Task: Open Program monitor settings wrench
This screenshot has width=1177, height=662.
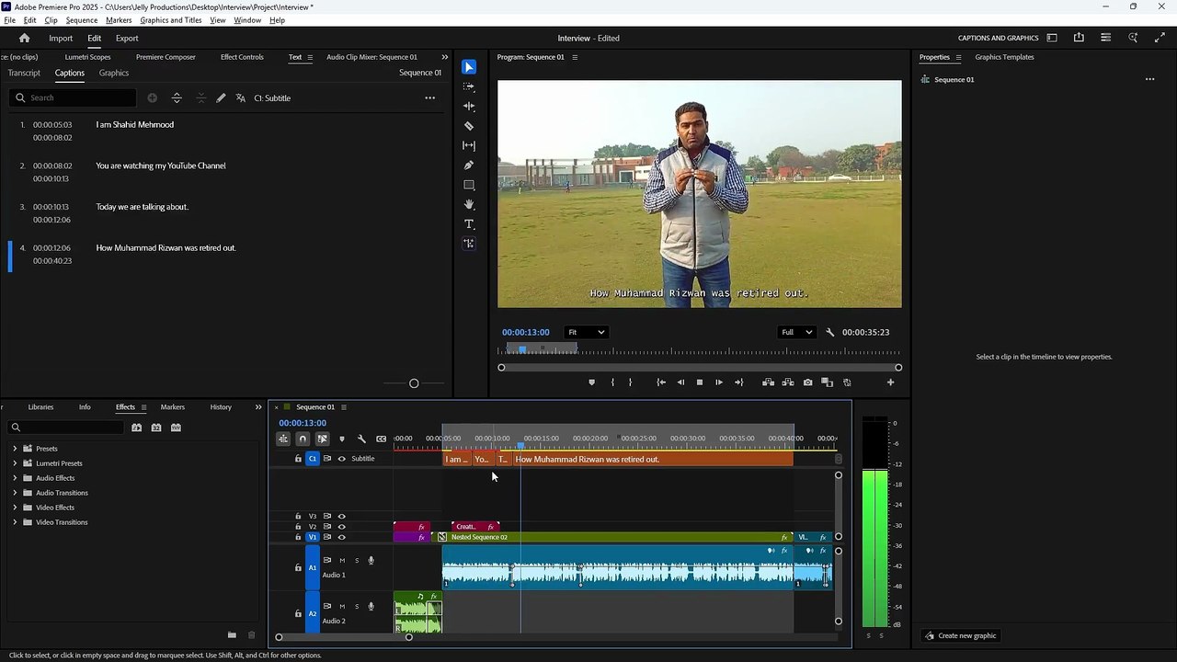Action: coord(830,332)
